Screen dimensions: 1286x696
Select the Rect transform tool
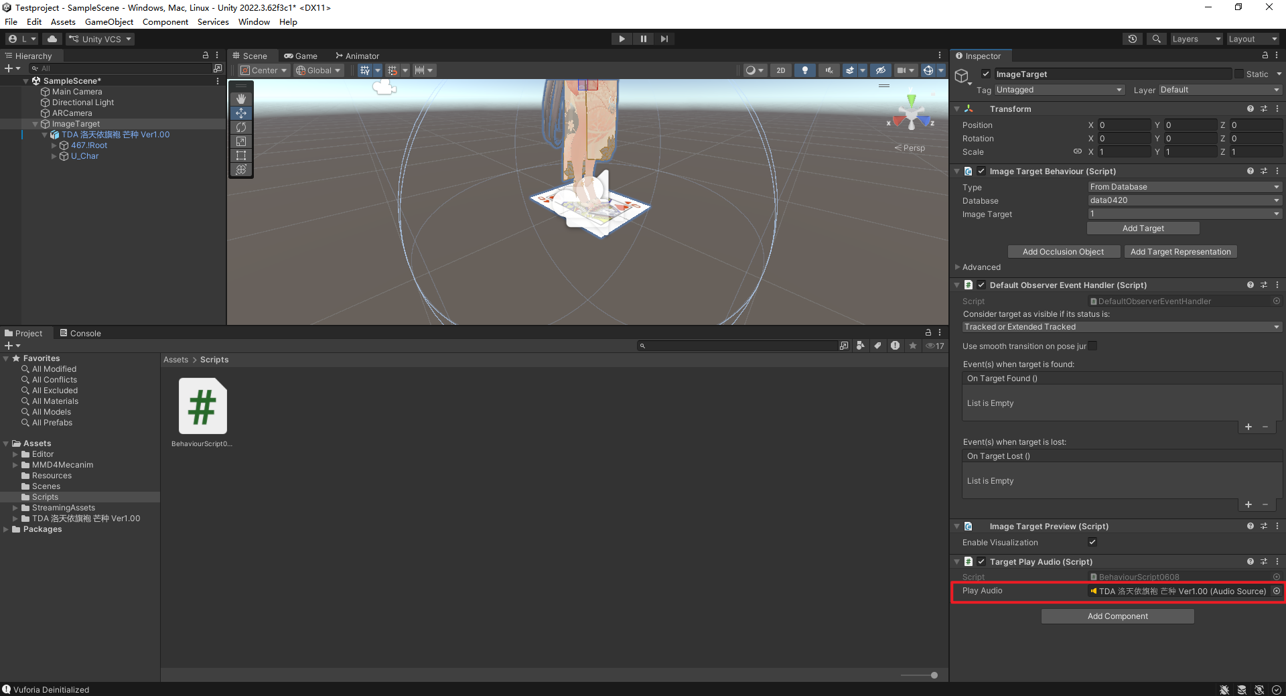[x=241, y=155]
